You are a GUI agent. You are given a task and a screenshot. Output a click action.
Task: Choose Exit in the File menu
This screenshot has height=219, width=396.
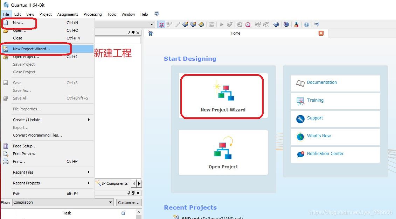click(48, 194)
